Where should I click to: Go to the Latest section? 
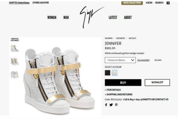[113, 17]
